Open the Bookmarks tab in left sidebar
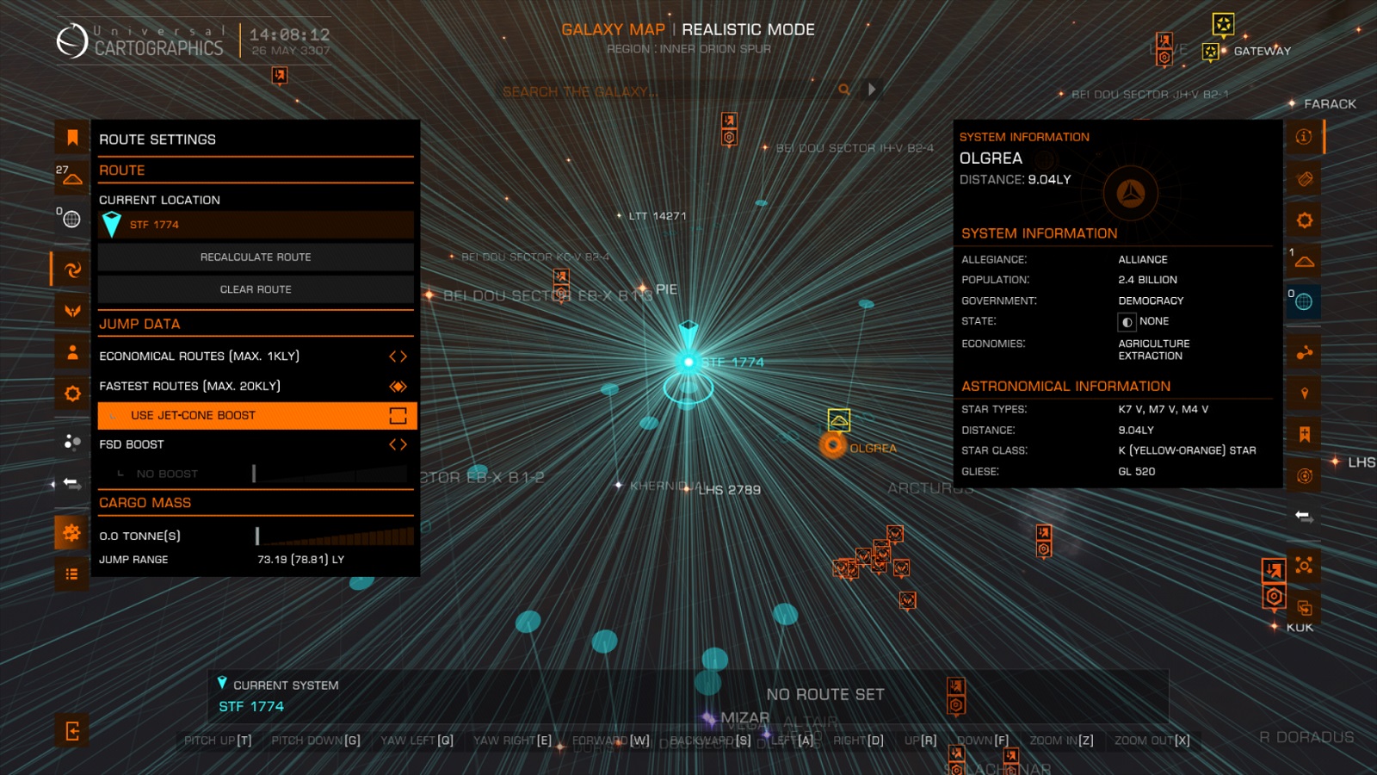The width and height of the screenshot is (1377, 775). 72,138
